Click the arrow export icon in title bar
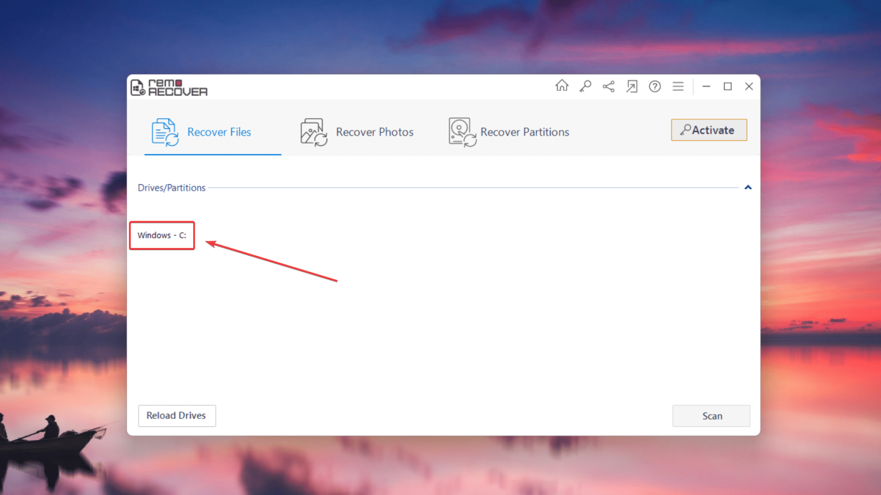Image resolution: width=881 pixels, height=495 pixels. click(x=632, y=86)
